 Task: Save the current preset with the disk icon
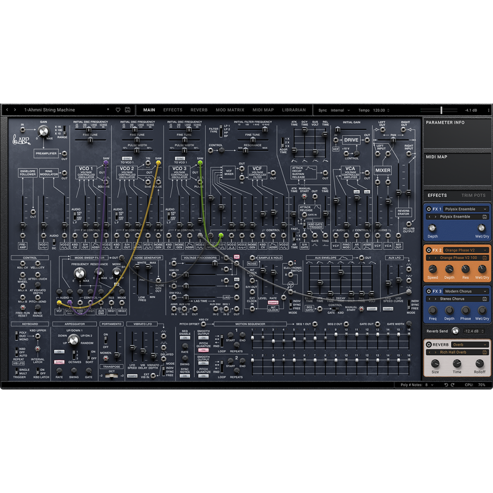tap(128, 110)
